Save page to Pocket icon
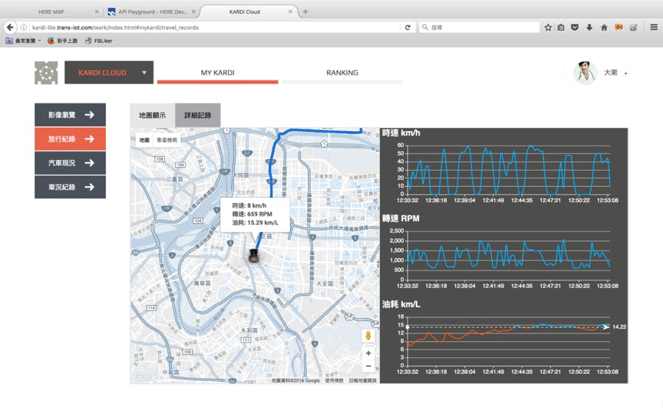663x413 pixels. tap(575, 28)
